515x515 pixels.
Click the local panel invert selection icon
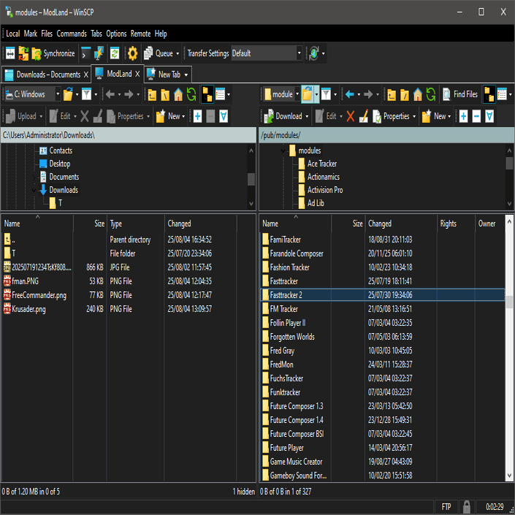pyautogui.click(x=224, y=116)
